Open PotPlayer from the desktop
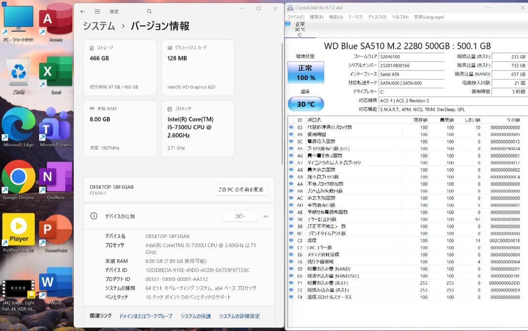 (x=19, y=228)
